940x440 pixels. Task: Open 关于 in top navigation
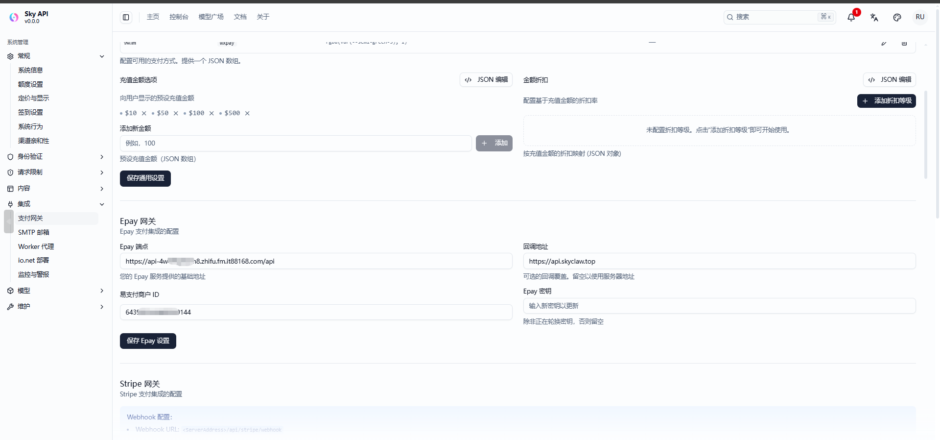(263, 17)
